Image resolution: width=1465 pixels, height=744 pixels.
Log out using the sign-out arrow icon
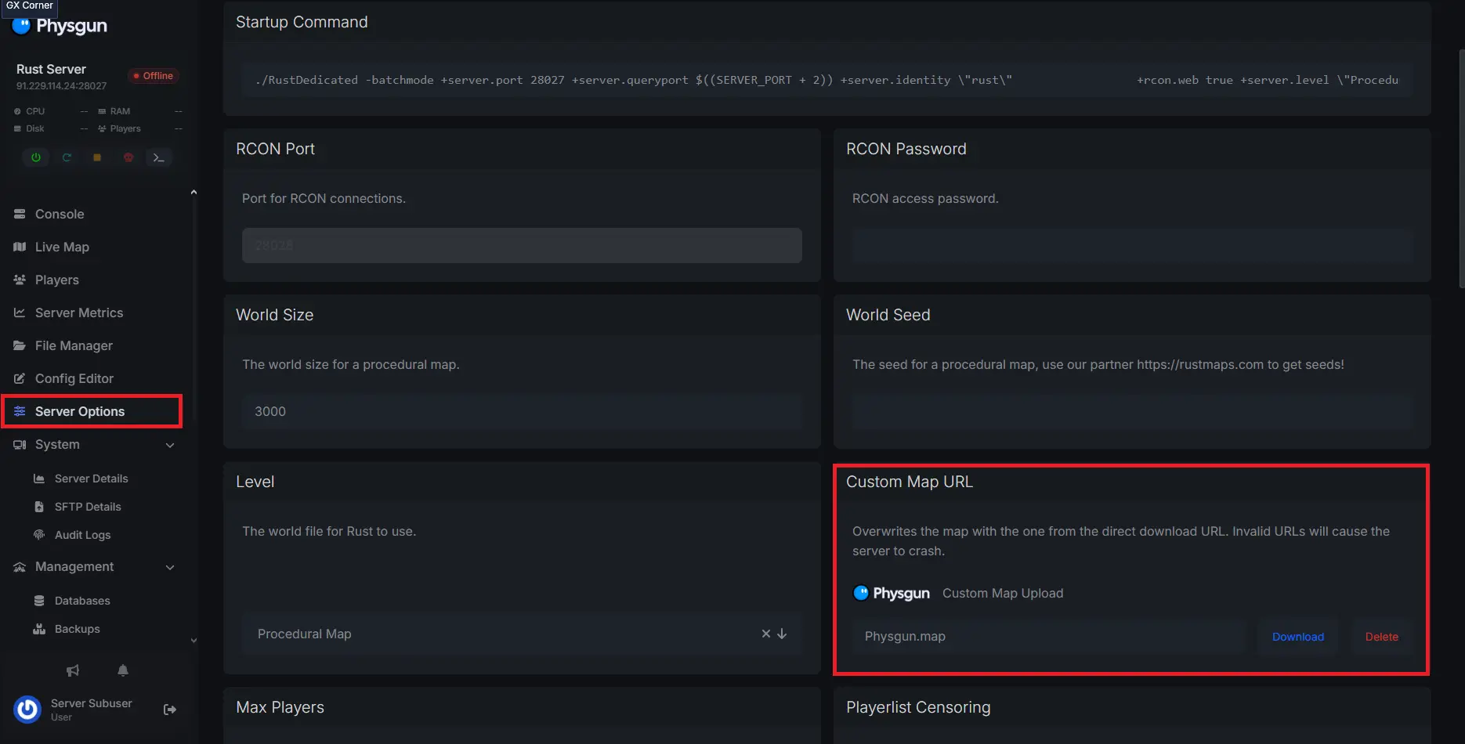pos(169,710)
